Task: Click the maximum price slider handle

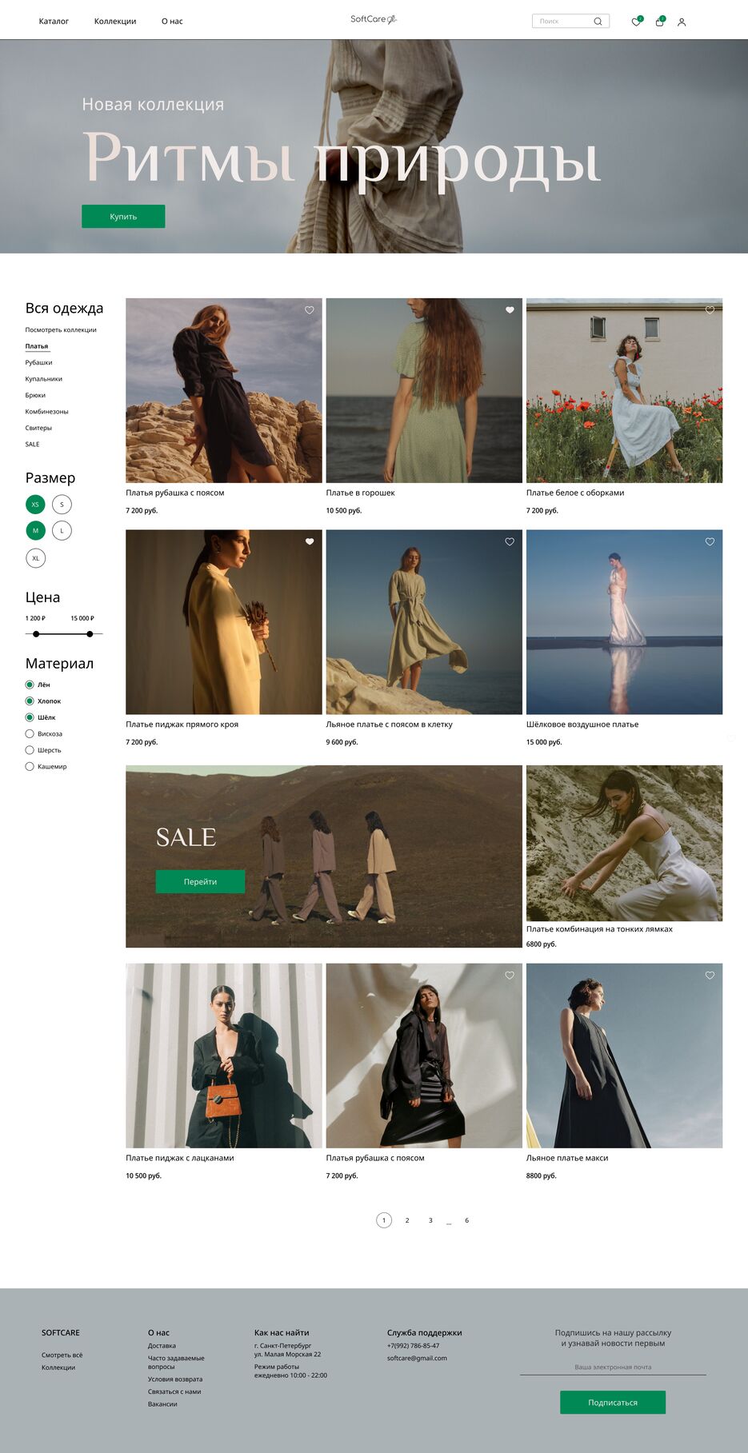Action: pyautogui.click(x=90, y=634)
